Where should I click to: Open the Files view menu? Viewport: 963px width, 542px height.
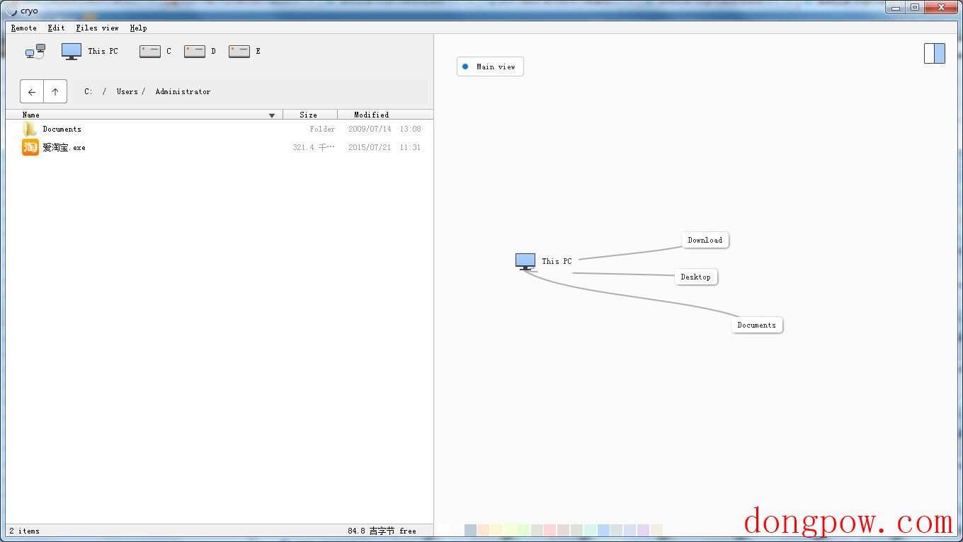[x=98, y=28]
